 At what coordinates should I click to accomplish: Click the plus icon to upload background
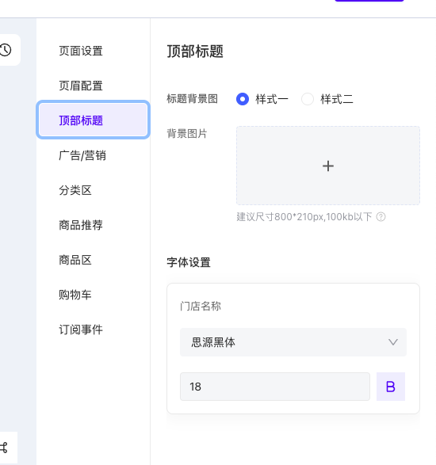coord(328,166)
